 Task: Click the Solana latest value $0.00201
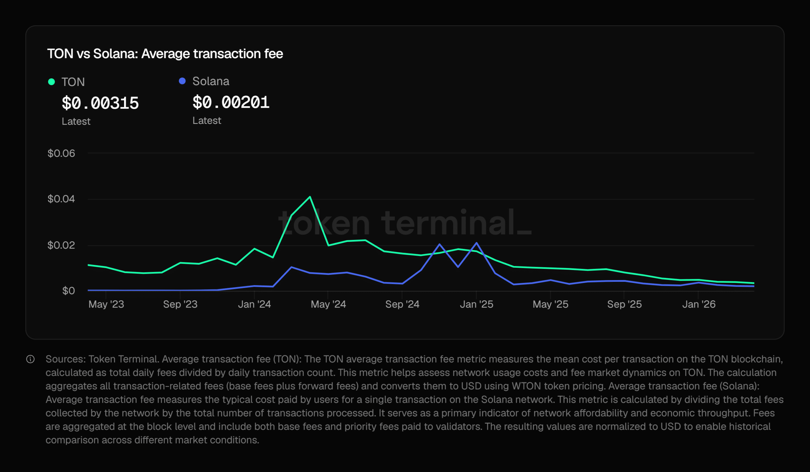pyautogui.click(x=231, y=102)
